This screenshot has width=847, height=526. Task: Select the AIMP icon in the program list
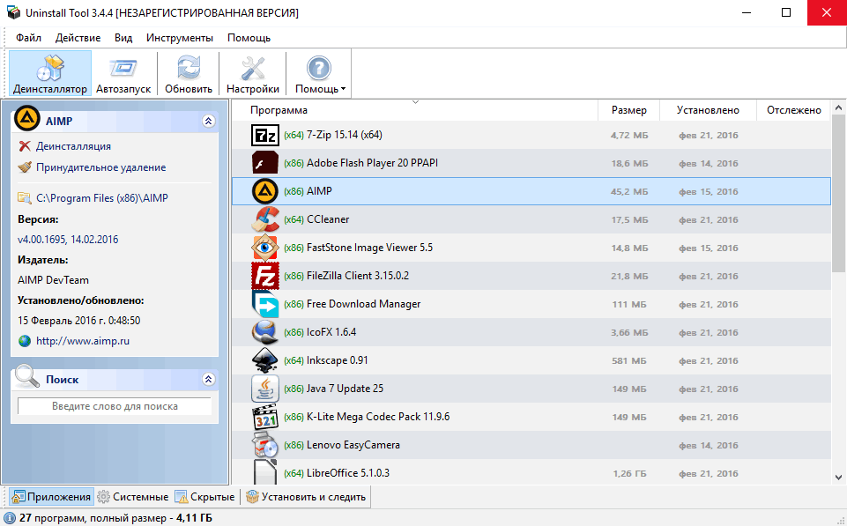(265, 191)
